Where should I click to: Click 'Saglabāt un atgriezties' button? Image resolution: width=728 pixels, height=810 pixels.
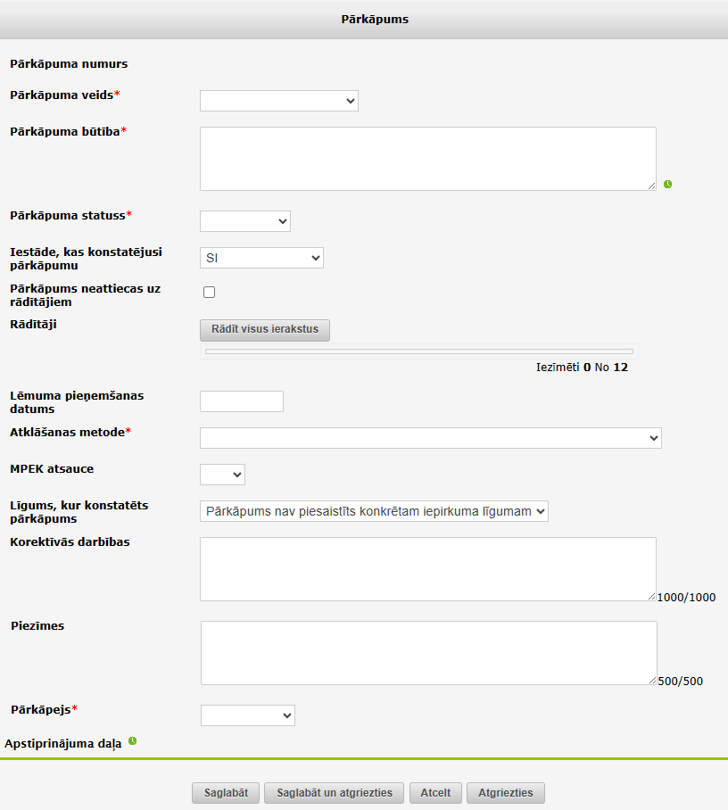[334, 793]
